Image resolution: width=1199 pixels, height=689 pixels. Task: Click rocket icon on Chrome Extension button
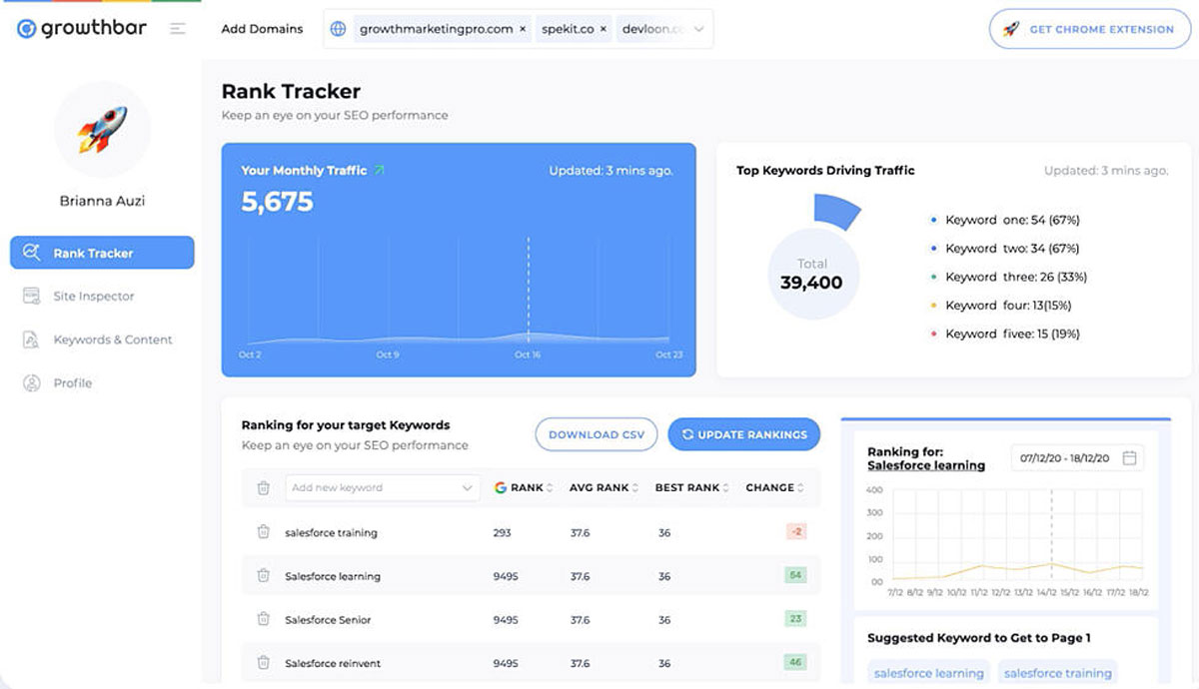click(x=1011, y=29)
